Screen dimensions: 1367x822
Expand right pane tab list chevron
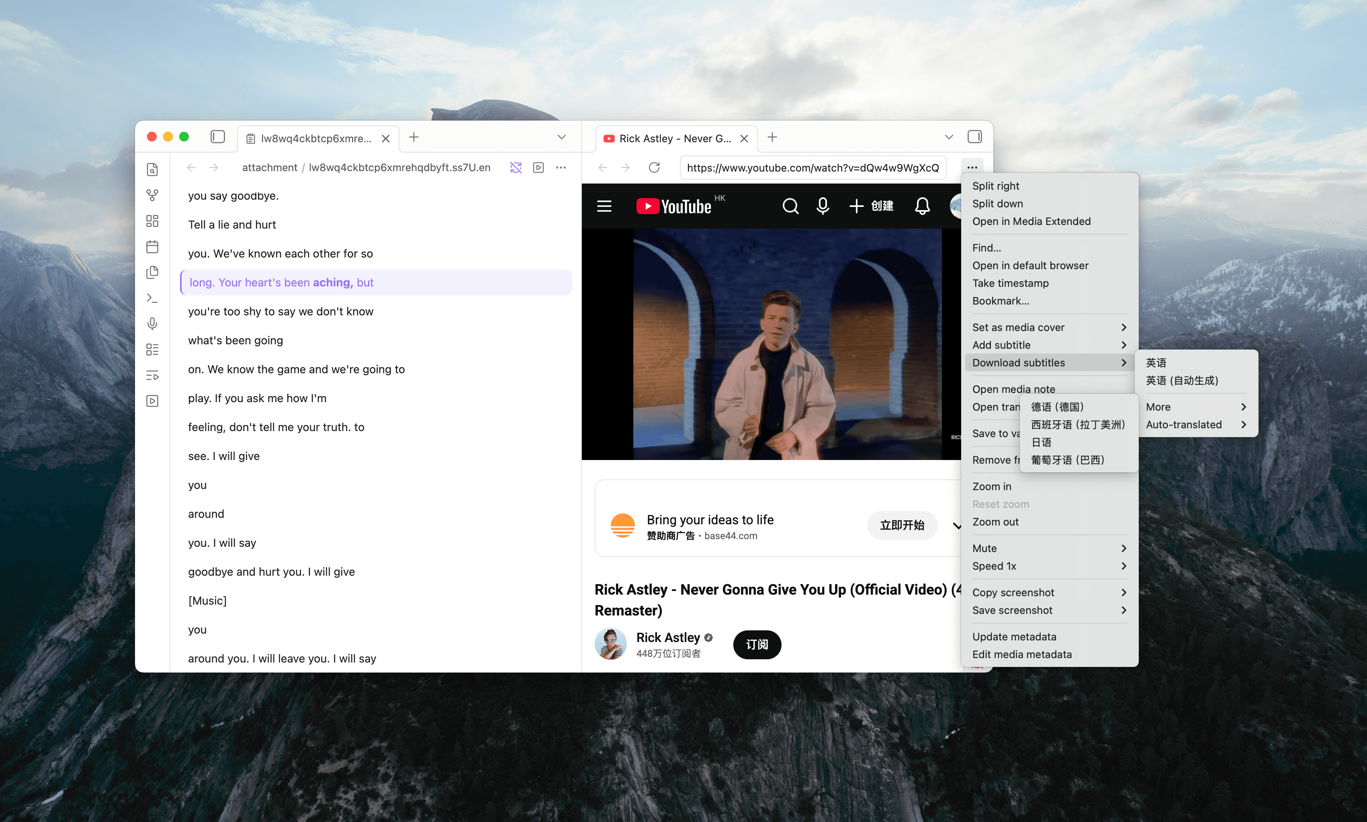pyautogui.click(x=949, y=137)
